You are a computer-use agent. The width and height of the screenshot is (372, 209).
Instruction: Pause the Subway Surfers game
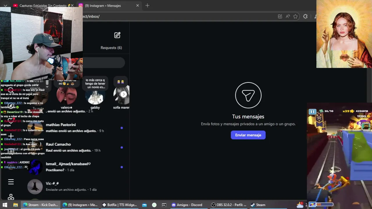click(x=312, y=112)
